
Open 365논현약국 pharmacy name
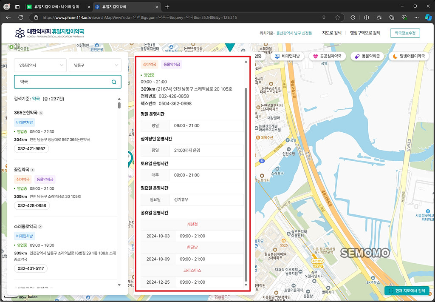coord(26,113)
